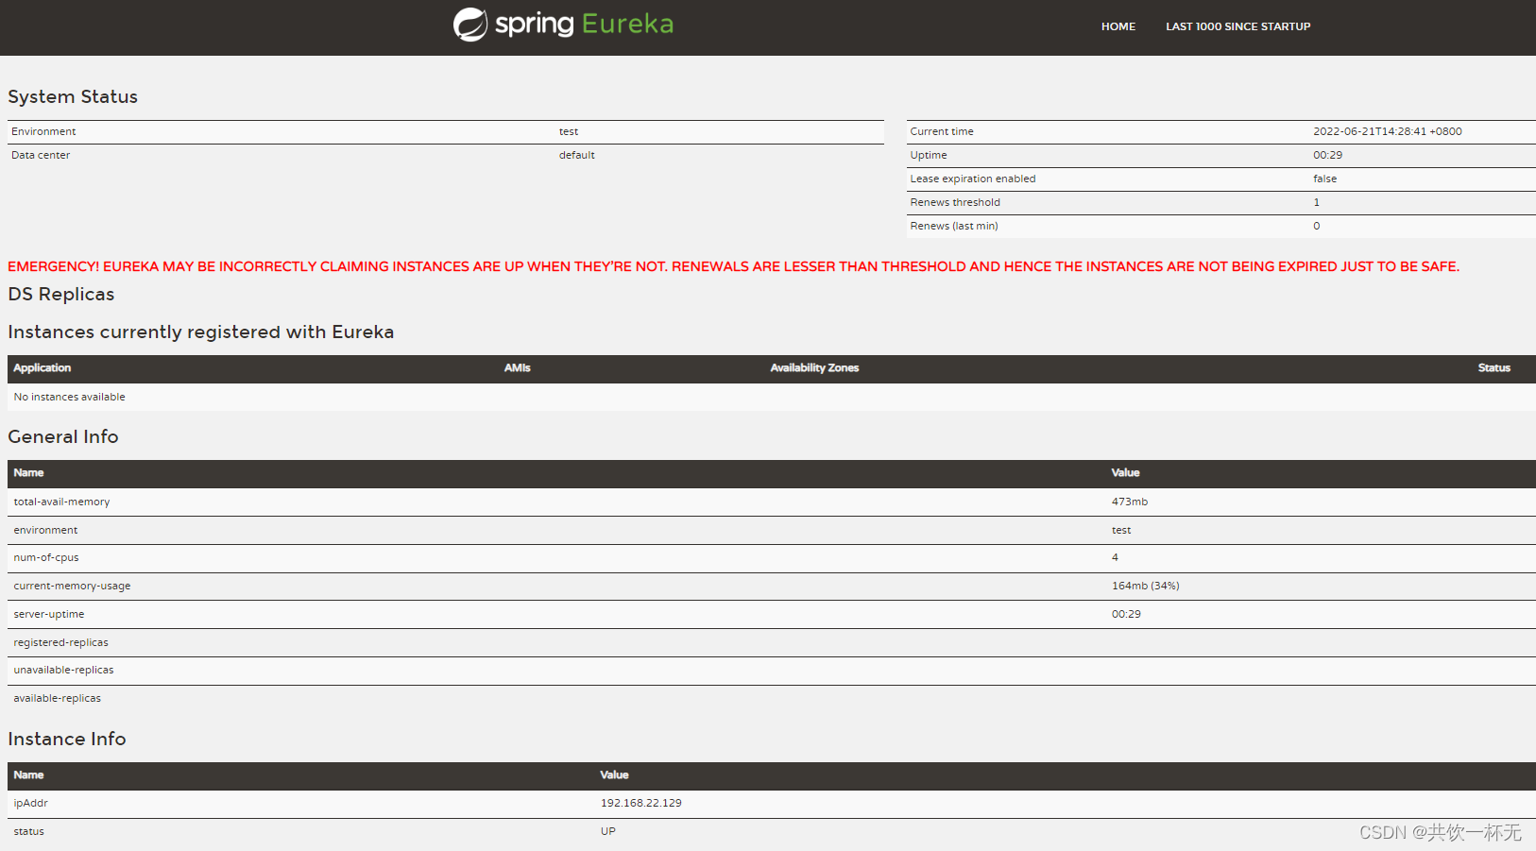
Task: Select the Environment label in System Status
Action: [x=43, y=131]
